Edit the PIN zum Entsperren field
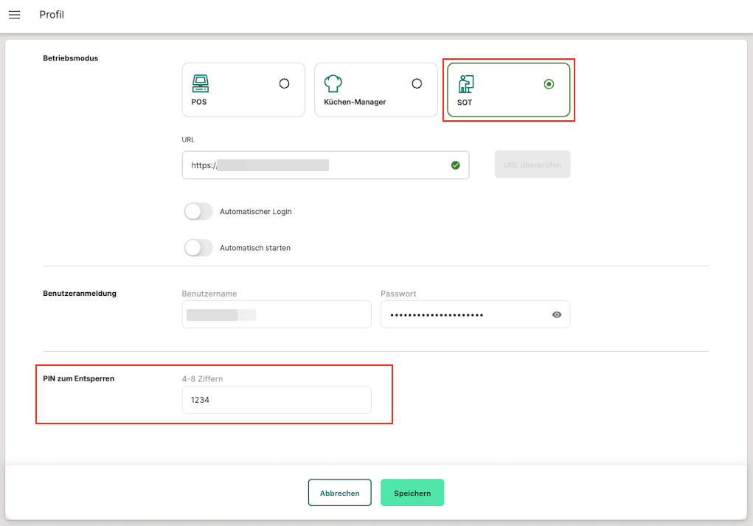Viewport: 753px width, 526px height. point(276,400)
